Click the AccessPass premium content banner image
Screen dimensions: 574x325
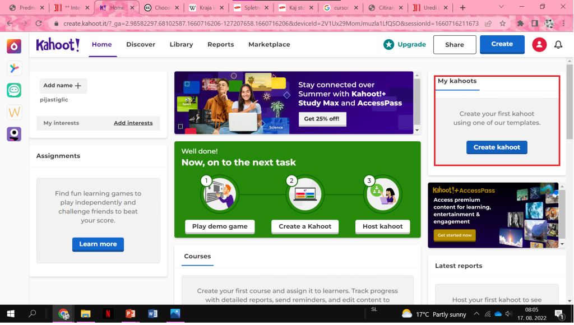(x=493, y=215)
